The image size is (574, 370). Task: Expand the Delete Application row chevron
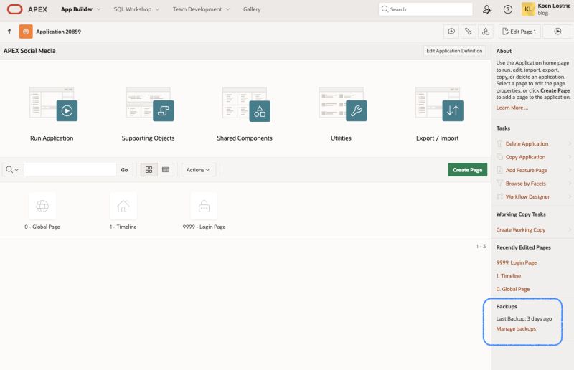tap(570, 144)
